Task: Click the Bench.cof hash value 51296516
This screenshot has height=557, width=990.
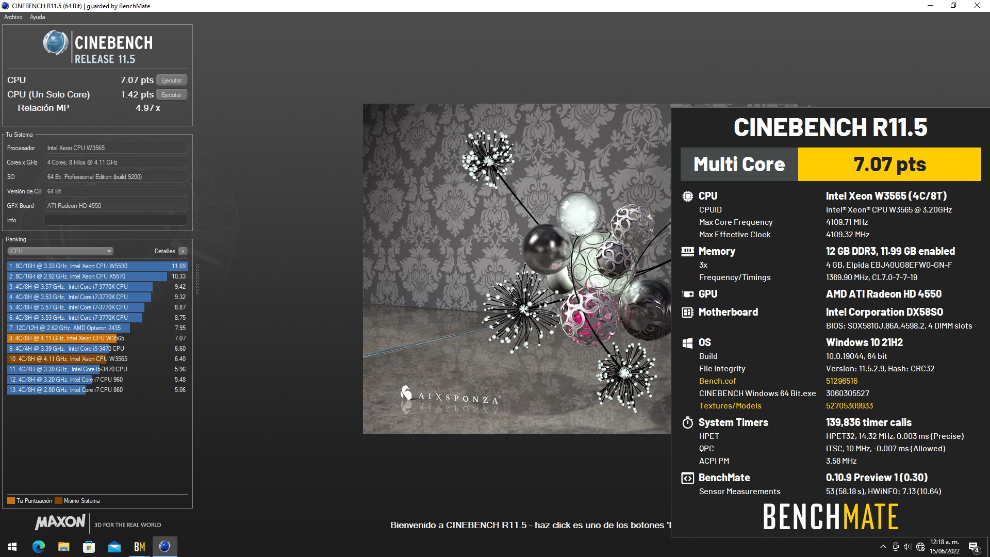Action: click(841, 381)
